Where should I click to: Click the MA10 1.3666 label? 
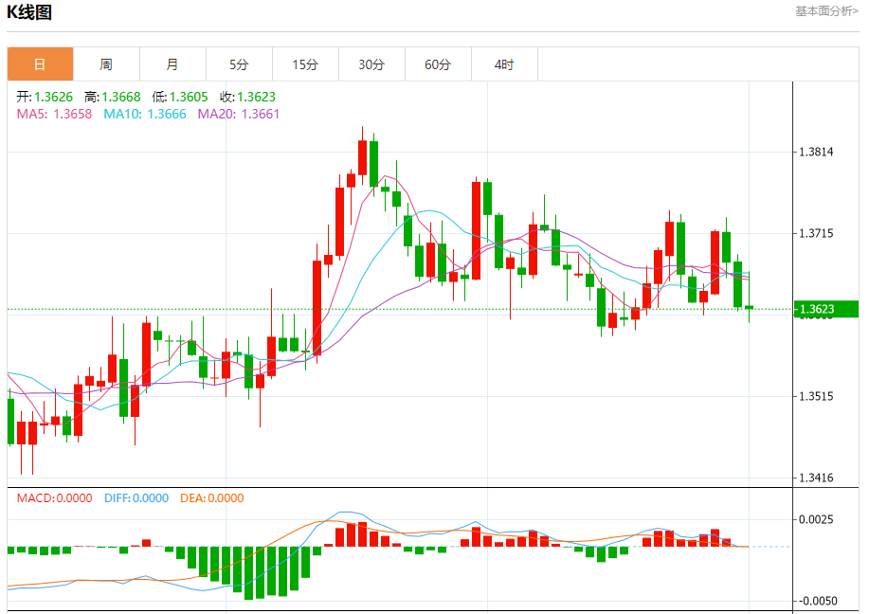145,114
